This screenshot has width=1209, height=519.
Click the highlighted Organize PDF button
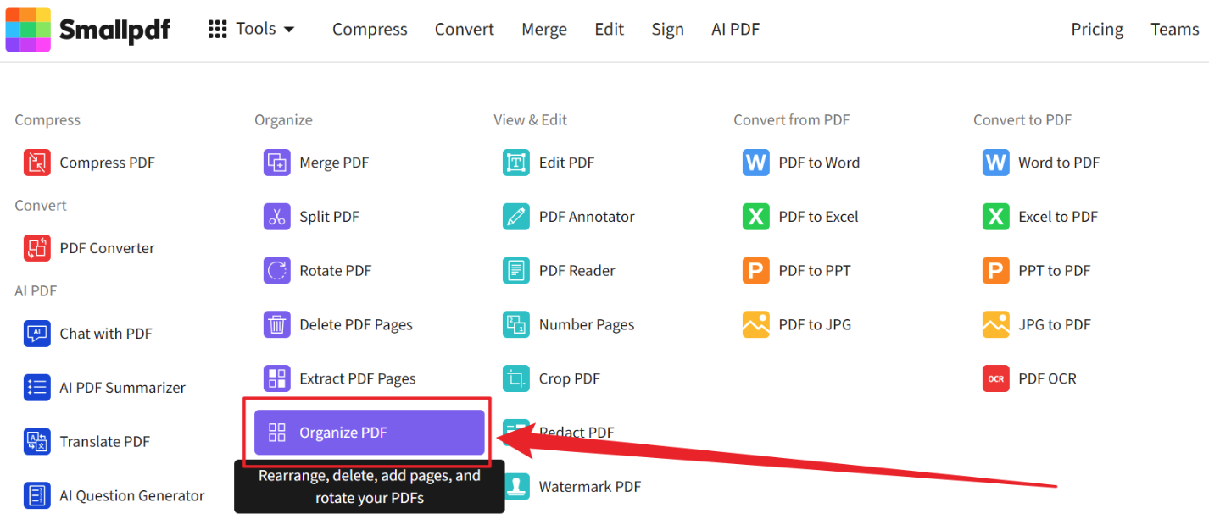[x=369, y=433]
